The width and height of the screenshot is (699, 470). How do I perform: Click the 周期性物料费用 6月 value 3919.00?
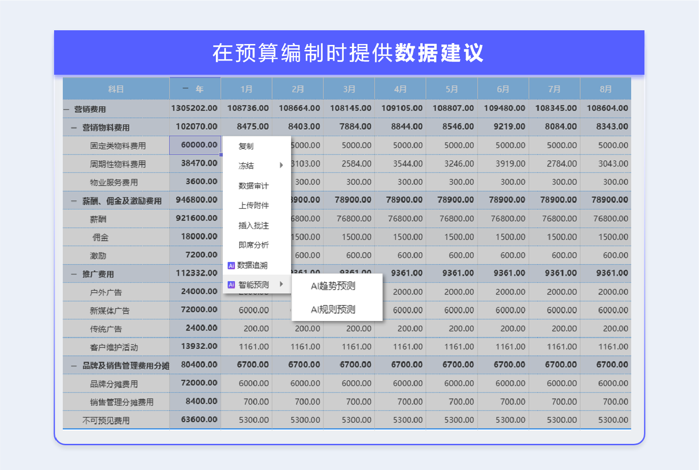click(x=510, y=164)
